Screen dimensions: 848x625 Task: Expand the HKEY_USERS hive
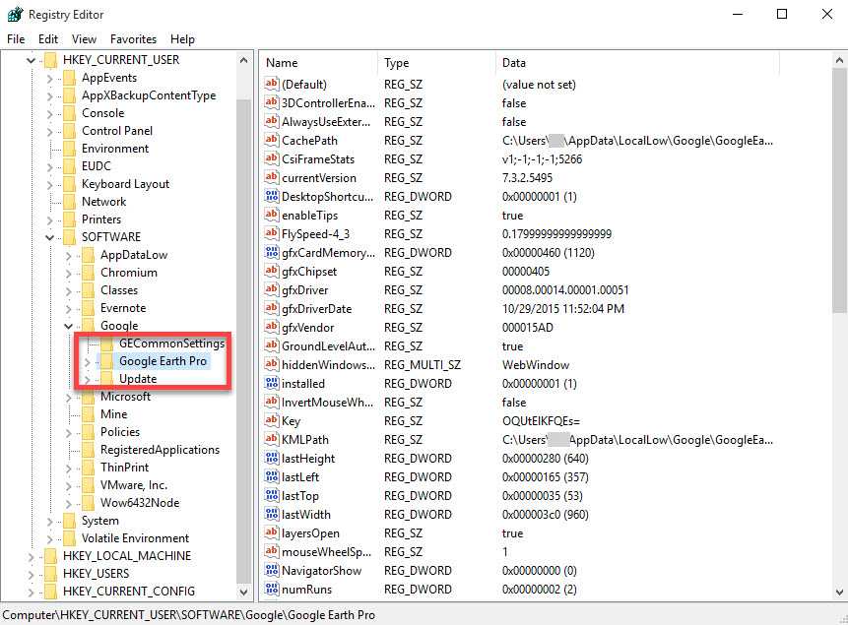coord(32,574)
